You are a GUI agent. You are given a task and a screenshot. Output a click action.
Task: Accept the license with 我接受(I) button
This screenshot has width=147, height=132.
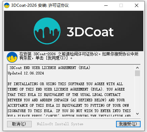coord(128,124)
